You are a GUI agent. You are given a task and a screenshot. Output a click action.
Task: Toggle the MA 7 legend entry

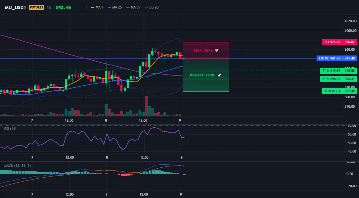(97, 7)
